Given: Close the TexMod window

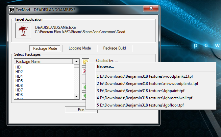Looking at the screenshot, I should point(151,8).
